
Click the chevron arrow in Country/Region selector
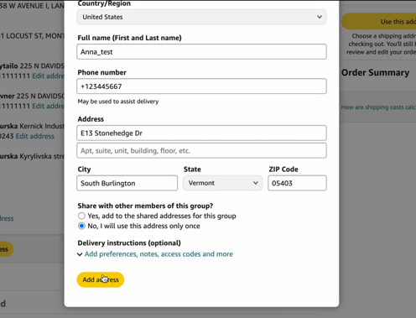(320, 17)
